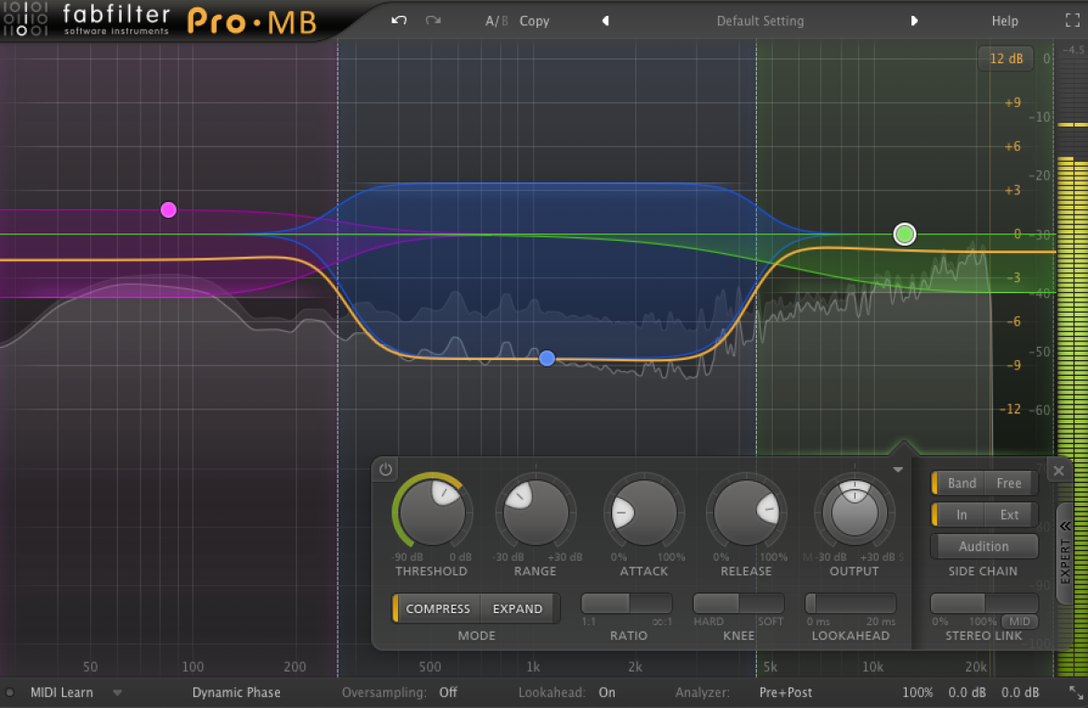Select Ext as side chain source
The image size is (1088, 708).
pos(1010,515)
